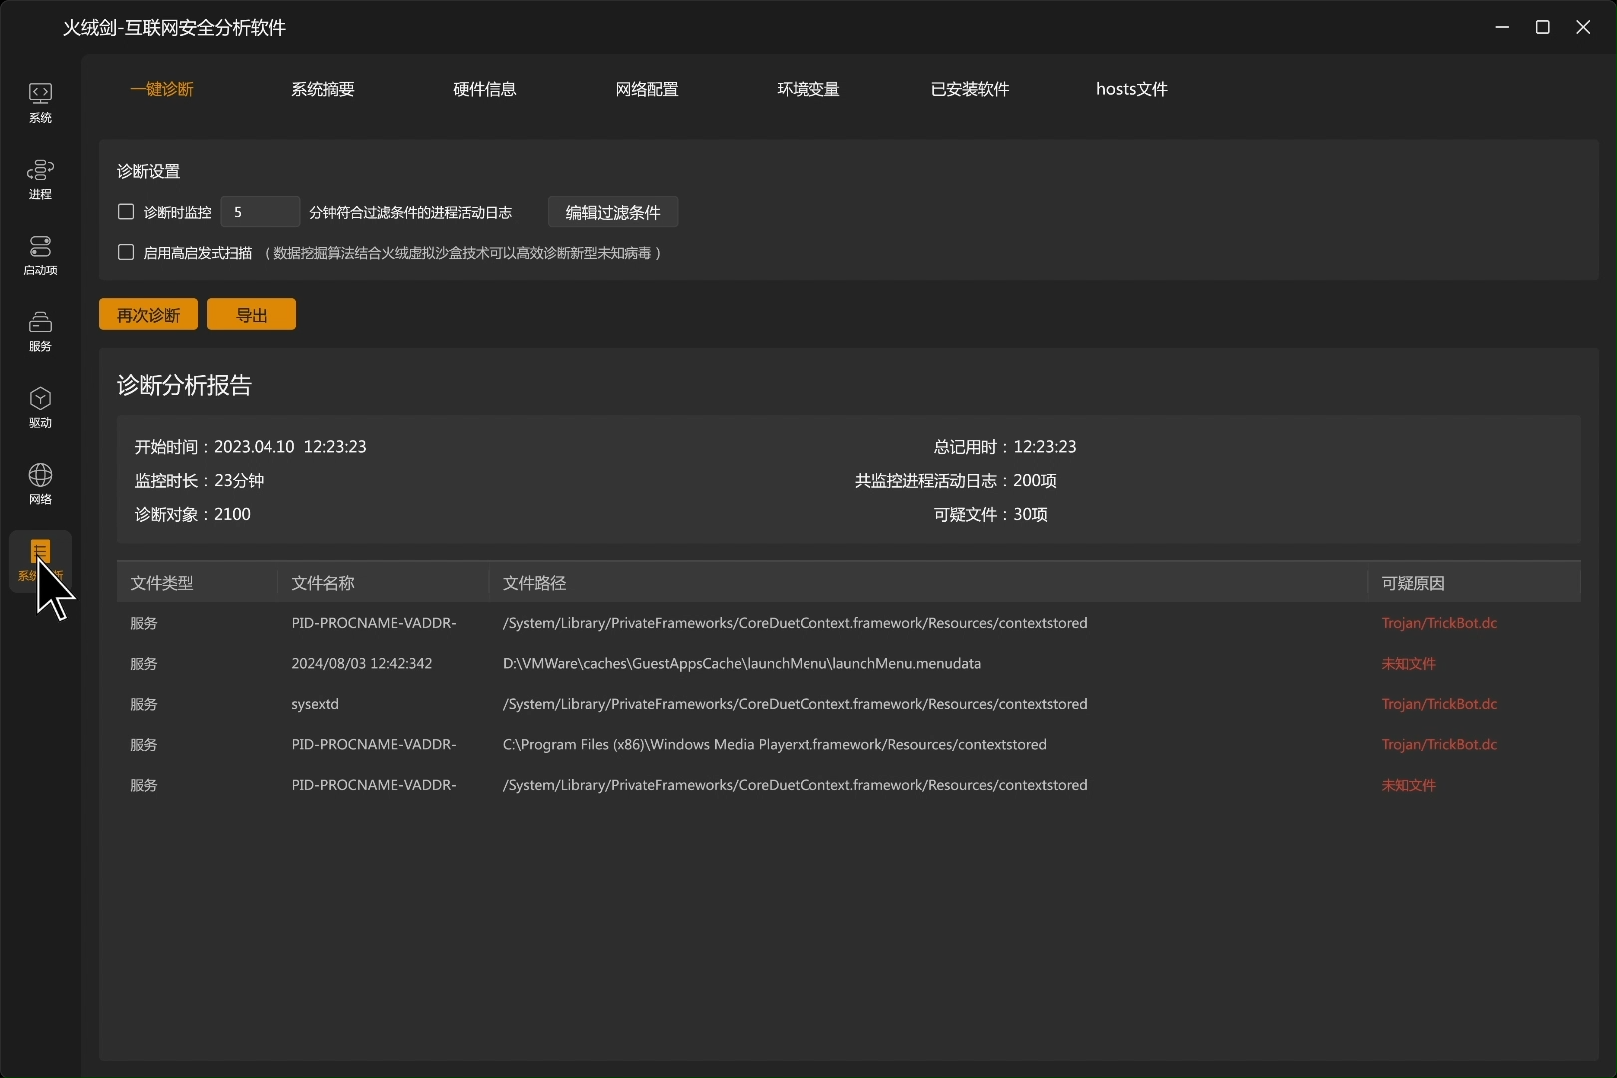
Task: Open the 系统 sidebar icon
Action: (40, 102)
